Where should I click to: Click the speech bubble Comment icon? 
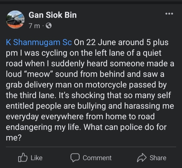(x=75, y=158)
